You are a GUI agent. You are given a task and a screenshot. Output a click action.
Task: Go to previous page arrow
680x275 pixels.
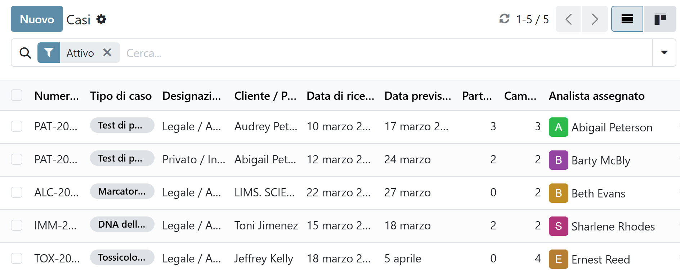[x=569, y=19]
